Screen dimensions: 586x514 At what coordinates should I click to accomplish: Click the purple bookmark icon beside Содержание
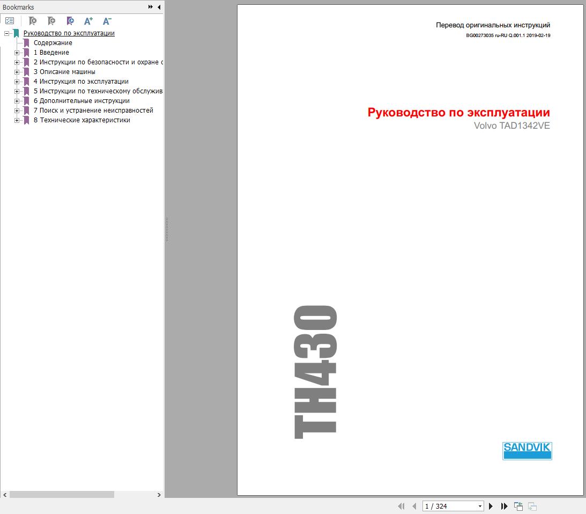26,43
